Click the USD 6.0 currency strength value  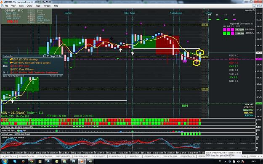[234, 55]
